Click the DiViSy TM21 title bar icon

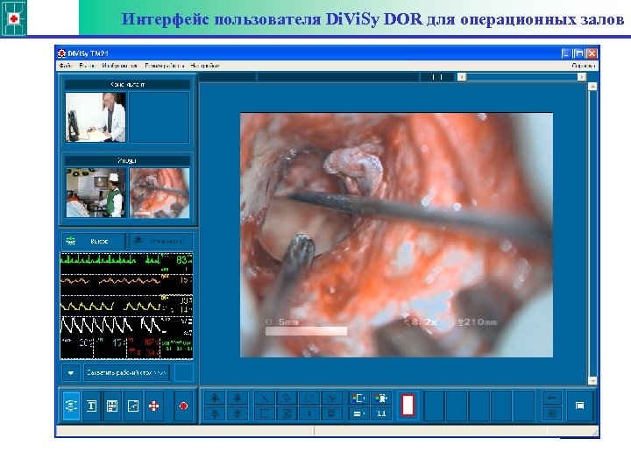point(61,53)
